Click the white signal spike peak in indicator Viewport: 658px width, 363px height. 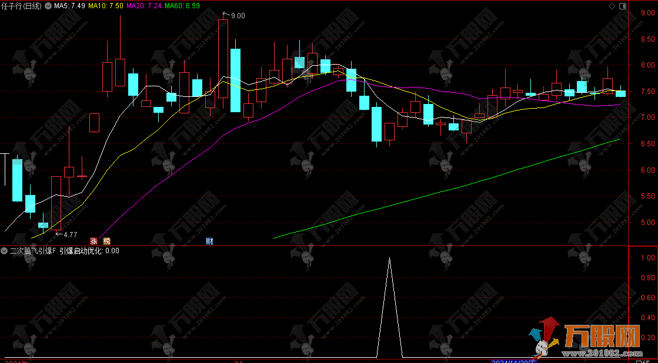coord(389,258)
